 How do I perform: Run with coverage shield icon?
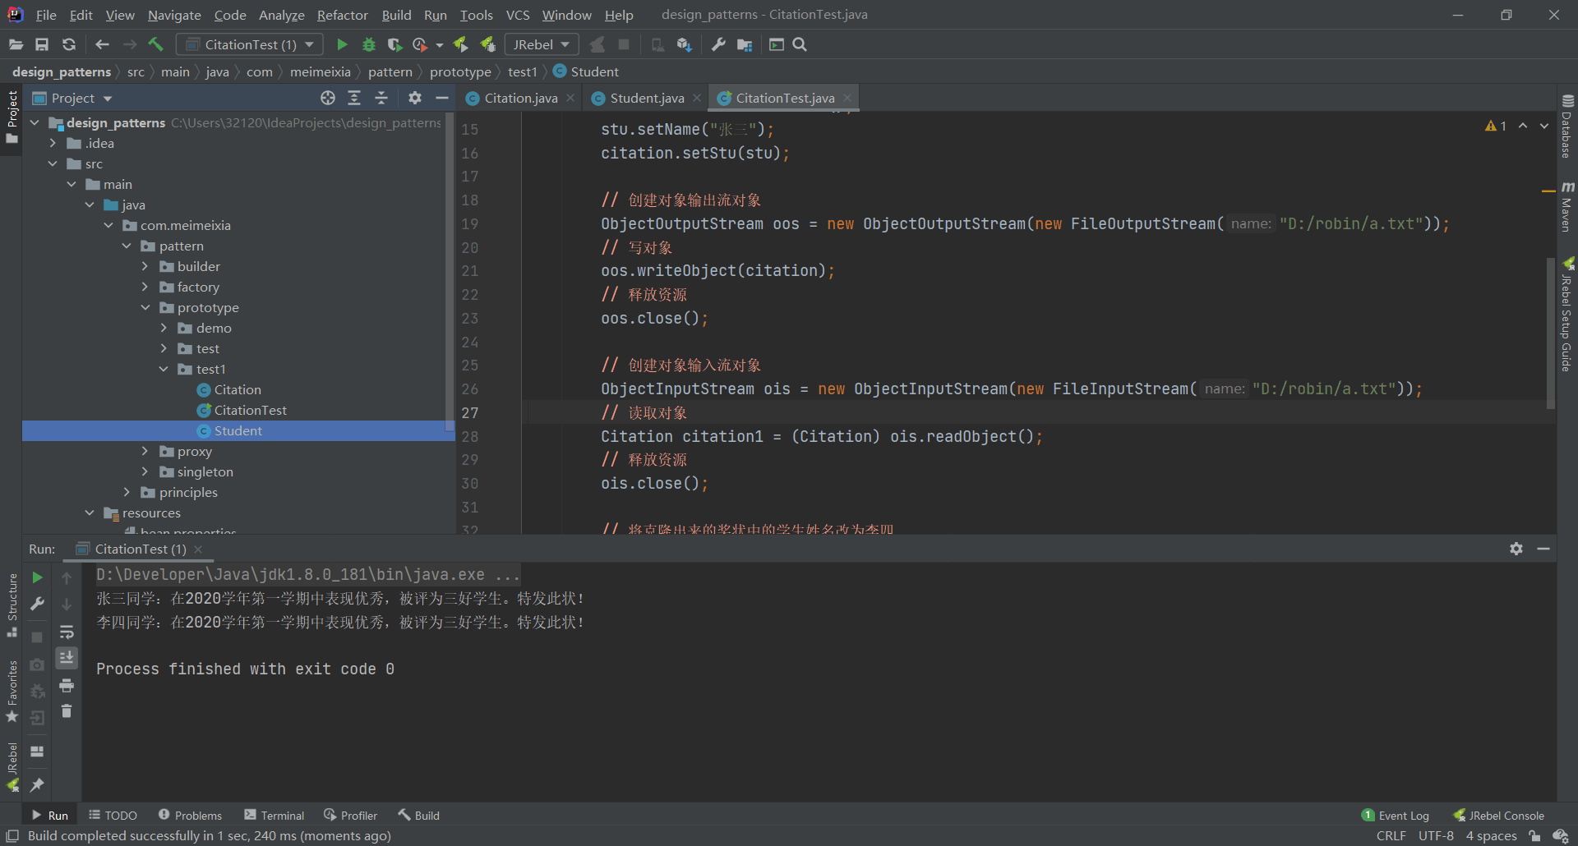[x=394, y=44]
